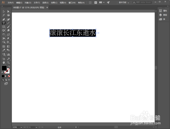Screen dimensions: 170x129
Task: Select the Rectangle tool
Action: [4, 27]
